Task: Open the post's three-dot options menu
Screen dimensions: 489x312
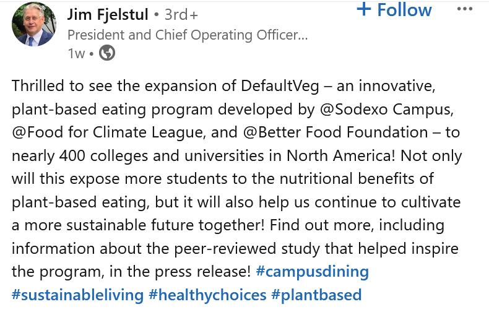Action: pos(464,9)
